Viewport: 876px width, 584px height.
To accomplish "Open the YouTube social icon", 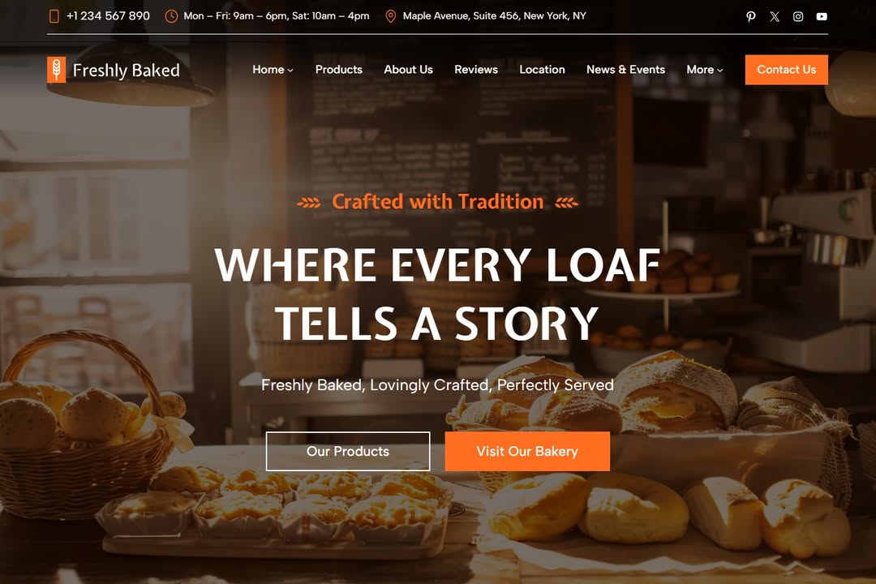I will (x=821, y=16).
